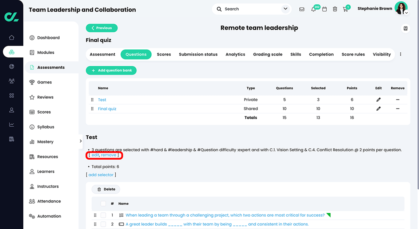Select the Skills tab
Screen dimensions: 419x229
296,54
